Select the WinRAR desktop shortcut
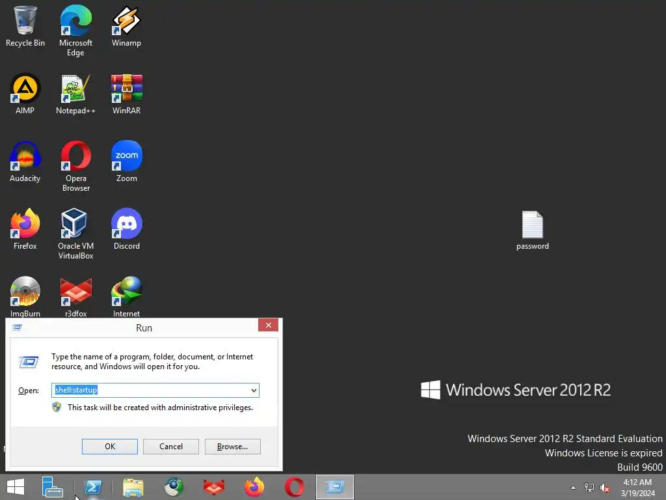The height and width of the screenshot is (500, 666). (126, 94)
